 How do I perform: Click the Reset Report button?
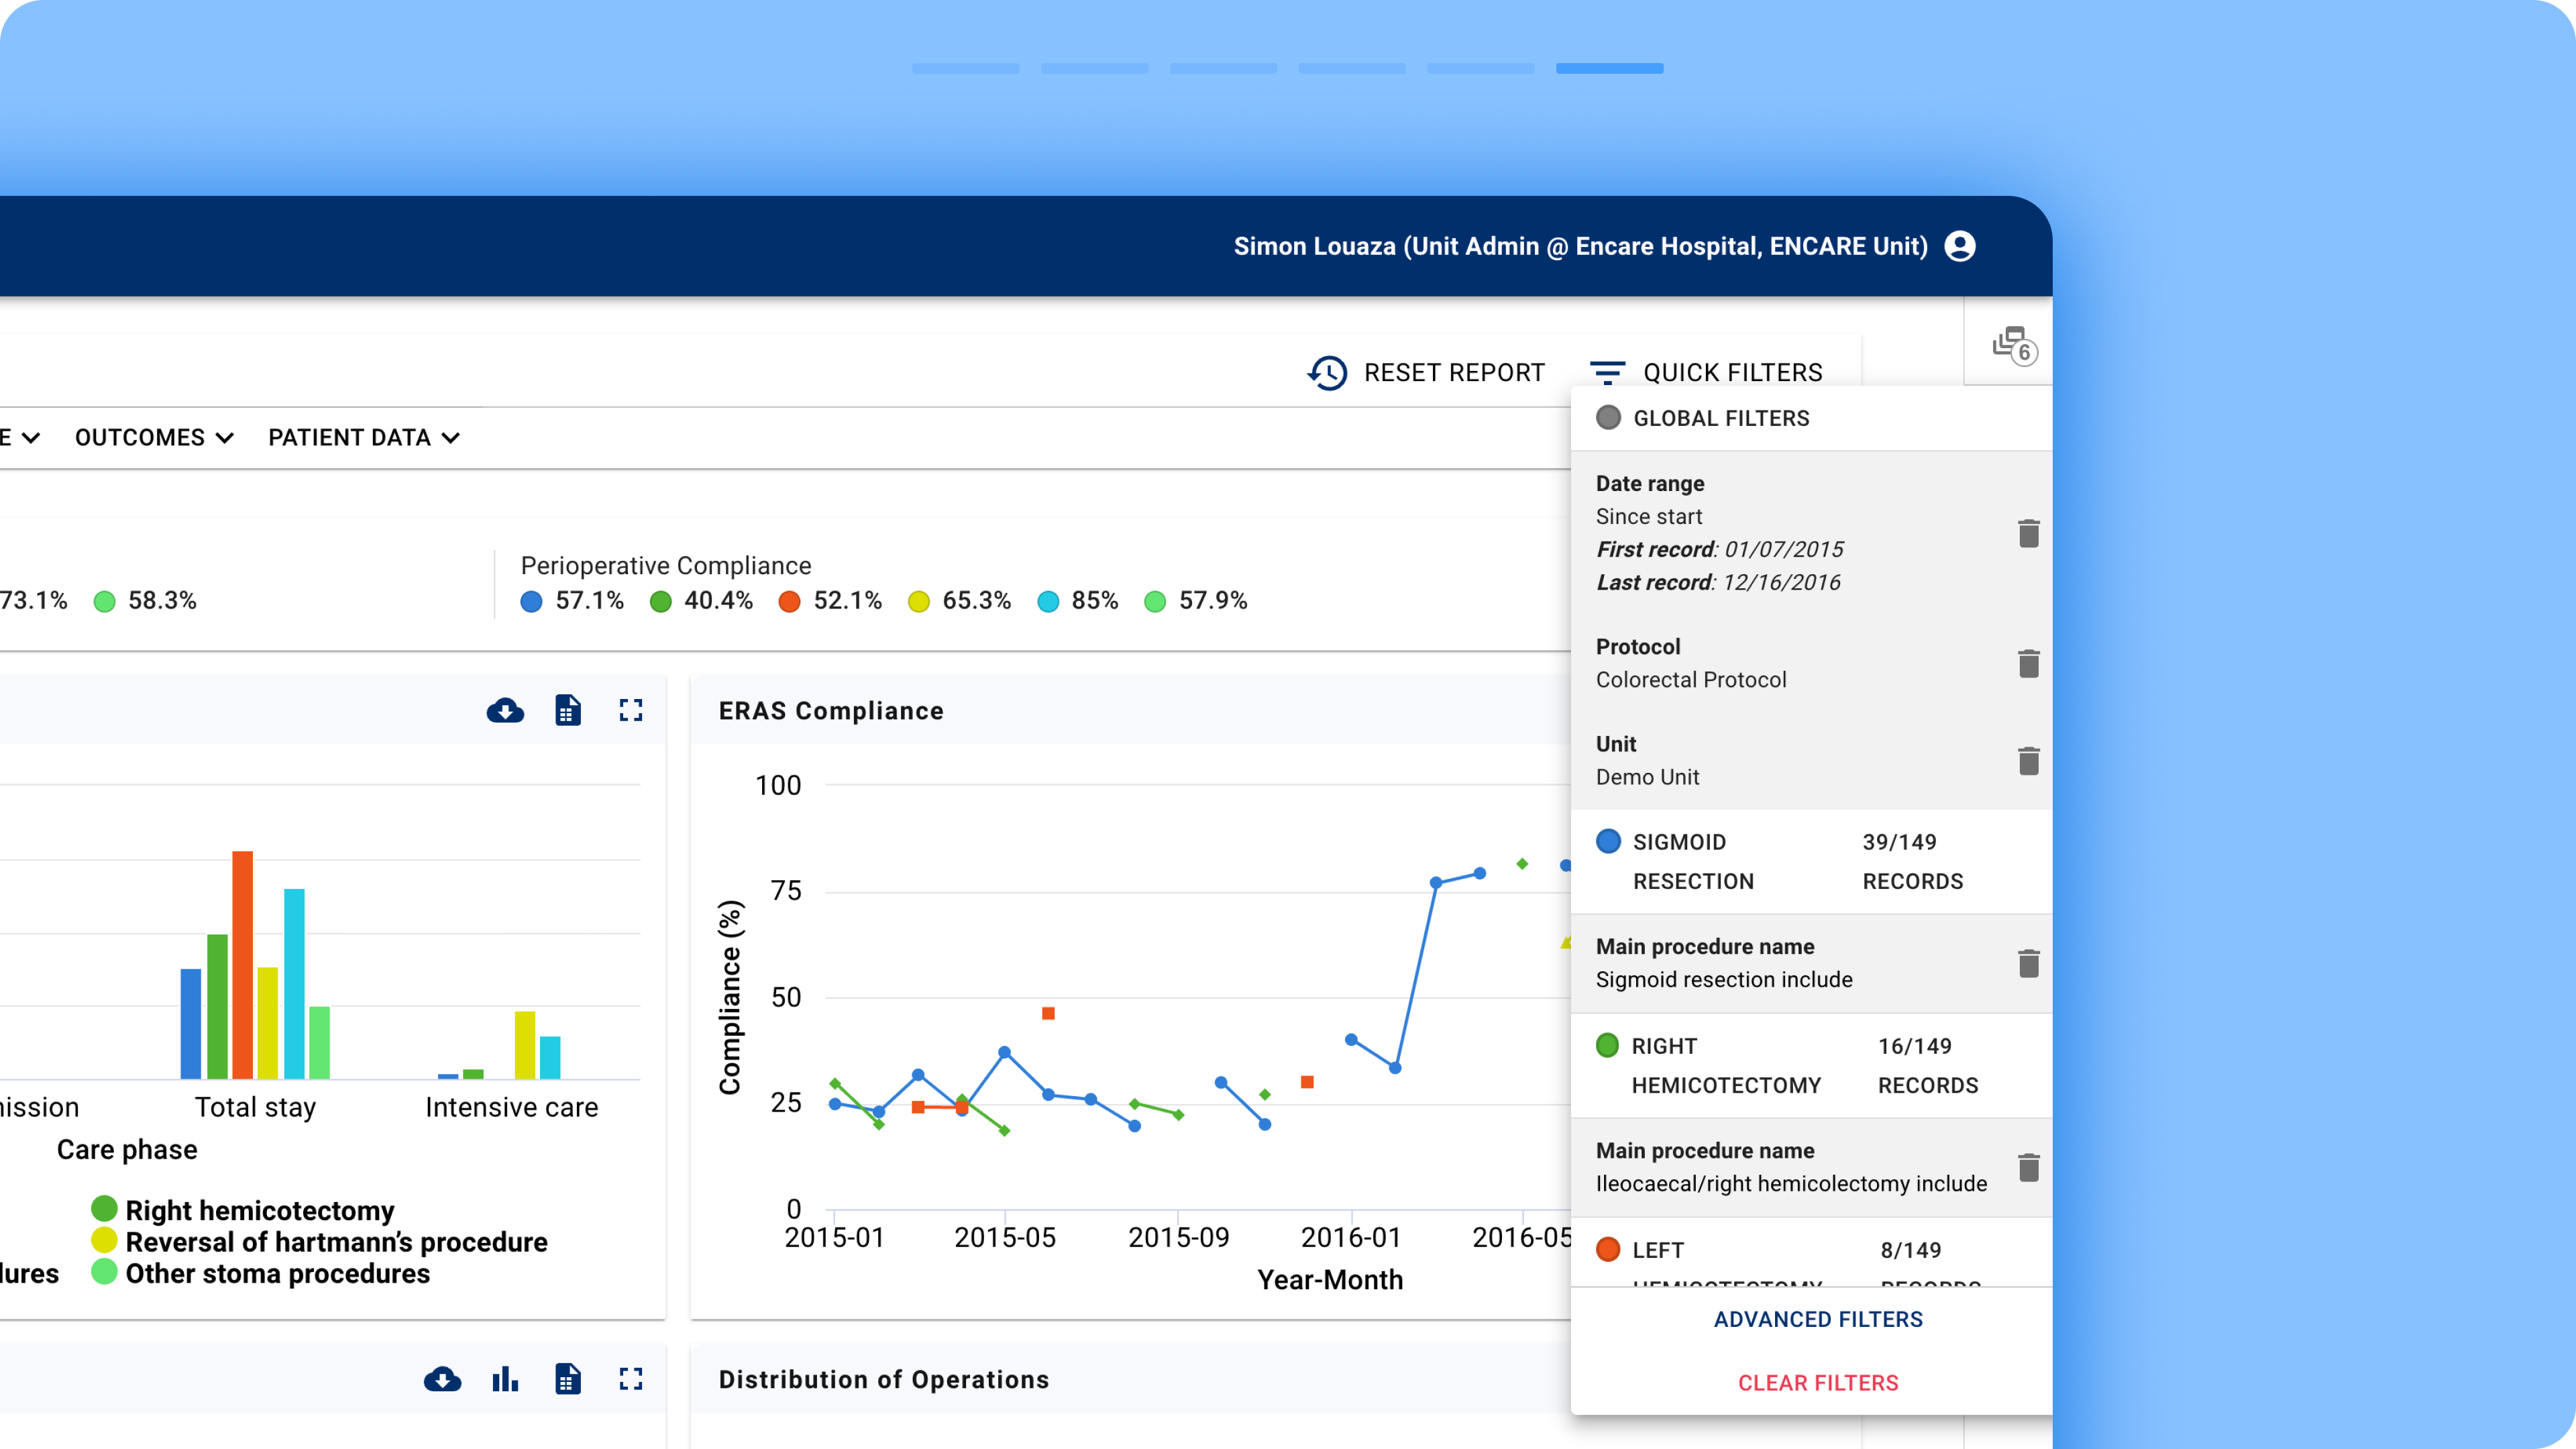(x=1426, y=372)
